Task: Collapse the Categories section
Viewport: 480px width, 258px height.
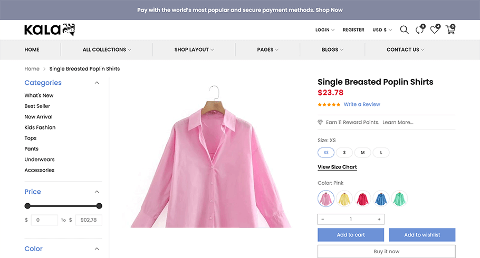Action: [97, 83]
